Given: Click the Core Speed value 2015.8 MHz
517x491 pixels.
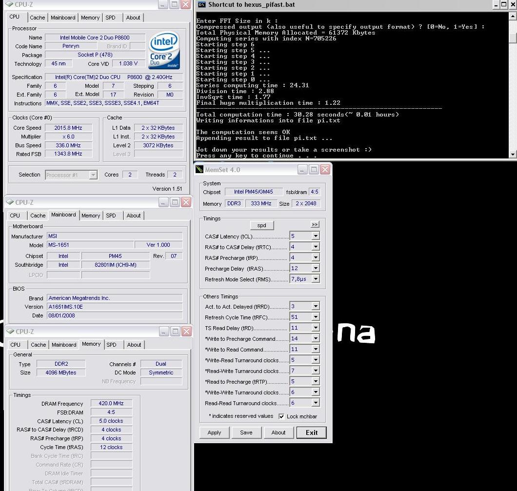Looking at the screenshot, I should click(x=68, y=128).
